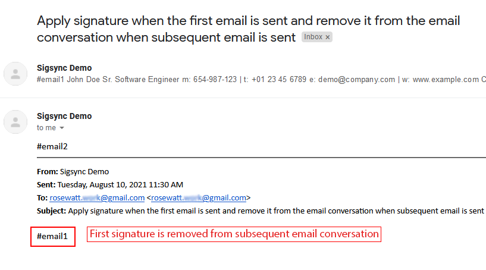Screen dimensions: 486x270
Task: Open the rosewatt address link inside angle brackets
Action: [199, 198]
